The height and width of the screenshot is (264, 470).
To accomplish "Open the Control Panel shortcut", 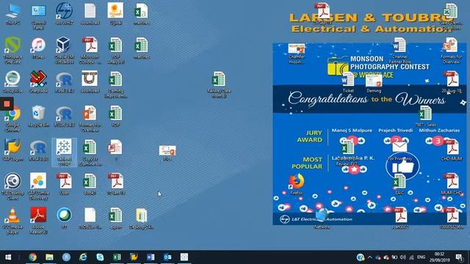I will 38,16.
